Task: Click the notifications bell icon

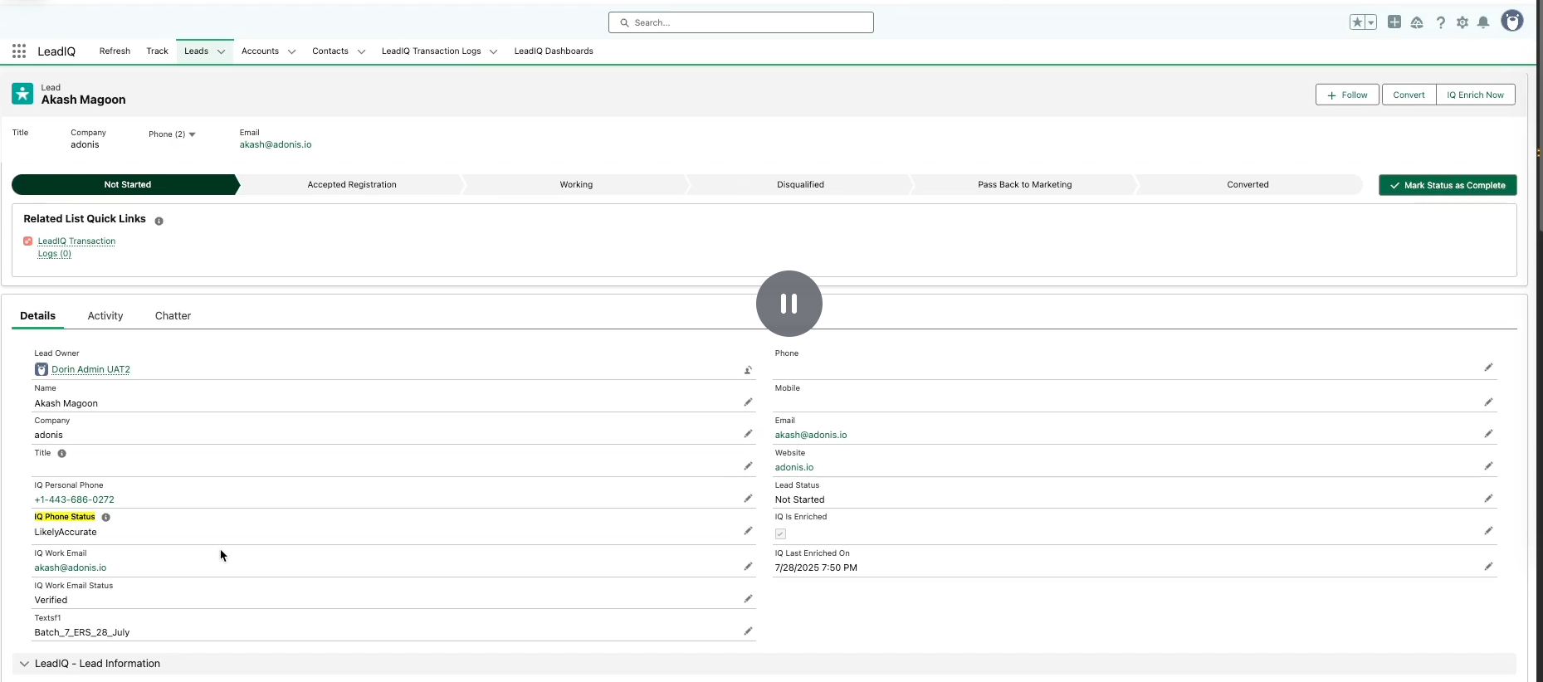Action: [x=1483, y=22]
